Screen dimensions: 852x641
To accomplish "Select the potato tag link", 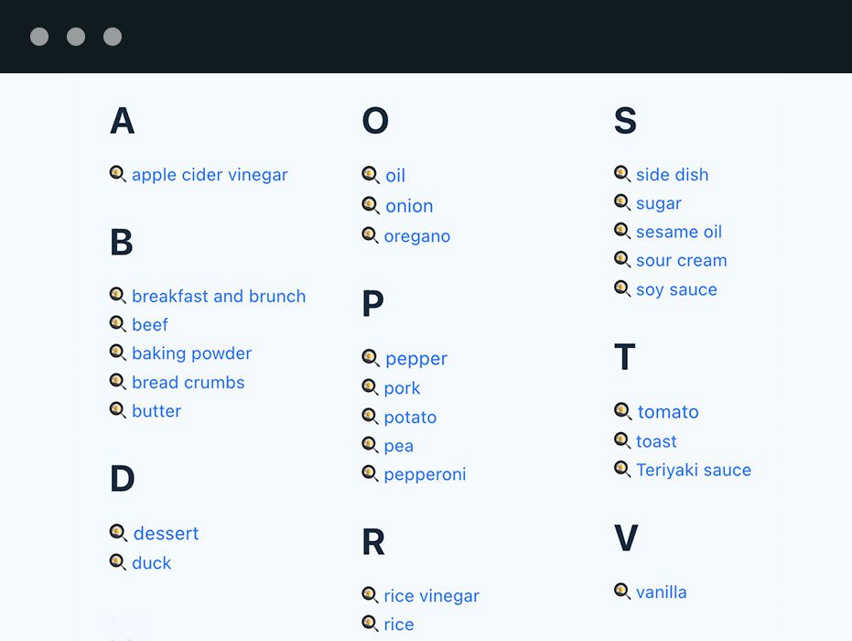I will pos(410,417).
